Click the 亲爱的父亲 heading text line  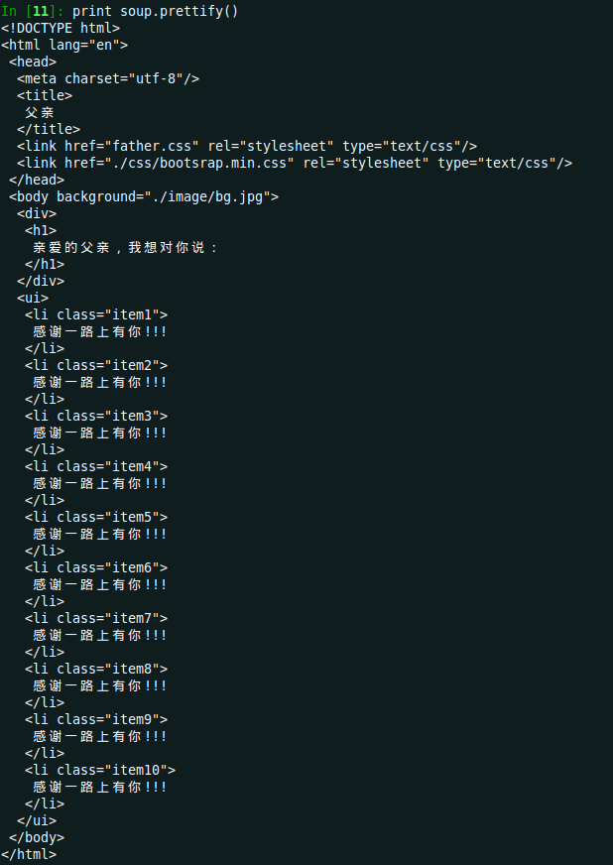(x=125, y=247)
